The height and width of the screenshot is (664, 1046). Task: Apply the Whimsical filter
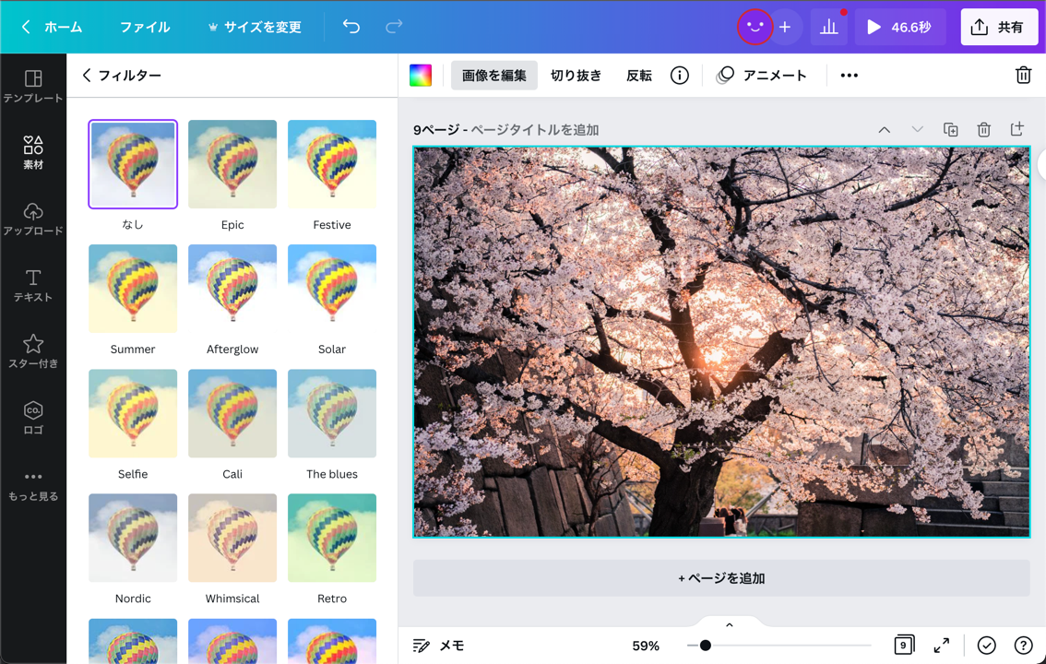(232, 538)
